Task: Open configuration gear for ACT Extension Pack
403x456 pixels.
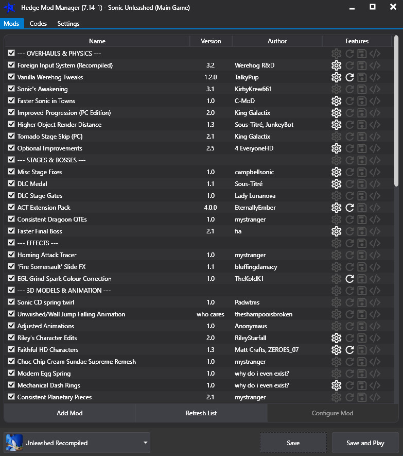Action: pos(336,208)
